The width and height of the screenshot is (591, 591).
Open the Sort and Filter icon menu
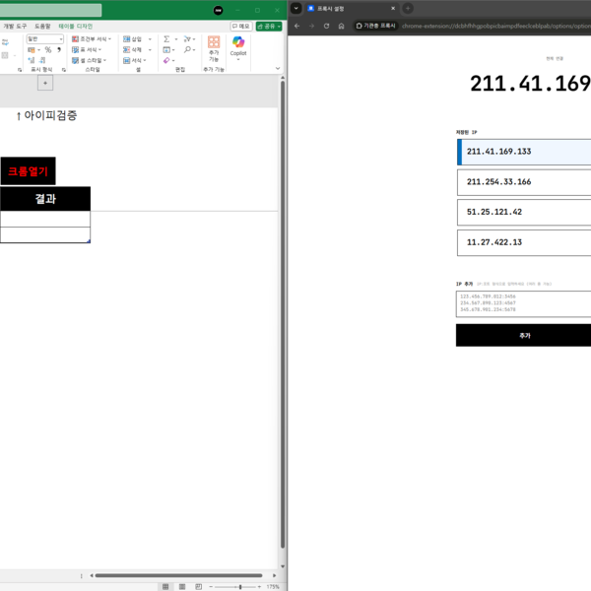[x=189, y=38]
